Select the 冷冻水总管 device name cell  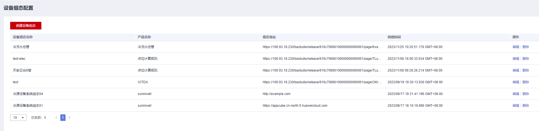21,47
